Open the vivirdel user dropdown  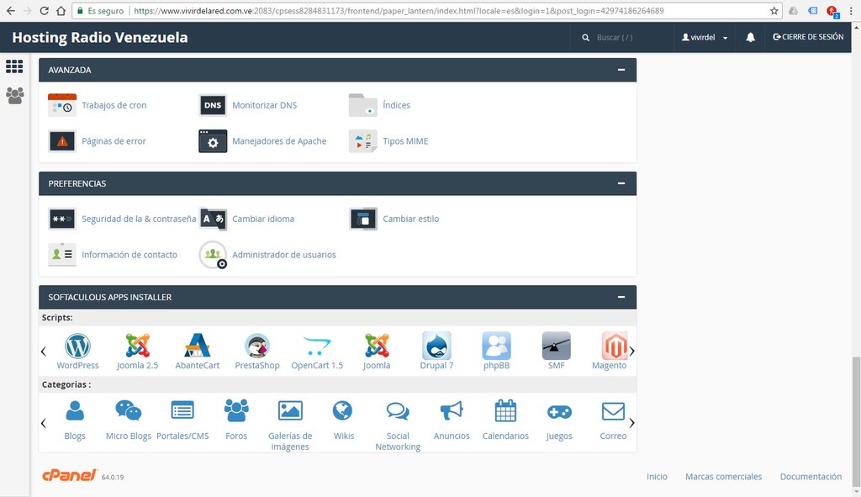[x=705, y=37]
